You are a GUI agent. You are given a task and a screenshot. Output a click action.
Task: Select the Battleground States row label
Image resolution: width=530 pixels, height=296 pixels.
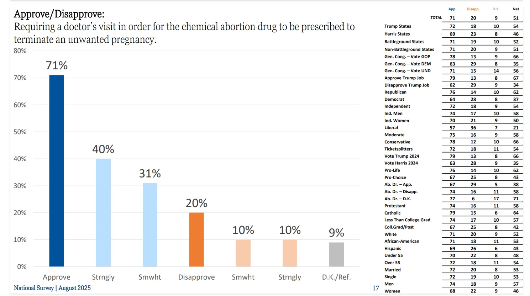(404, 42)
